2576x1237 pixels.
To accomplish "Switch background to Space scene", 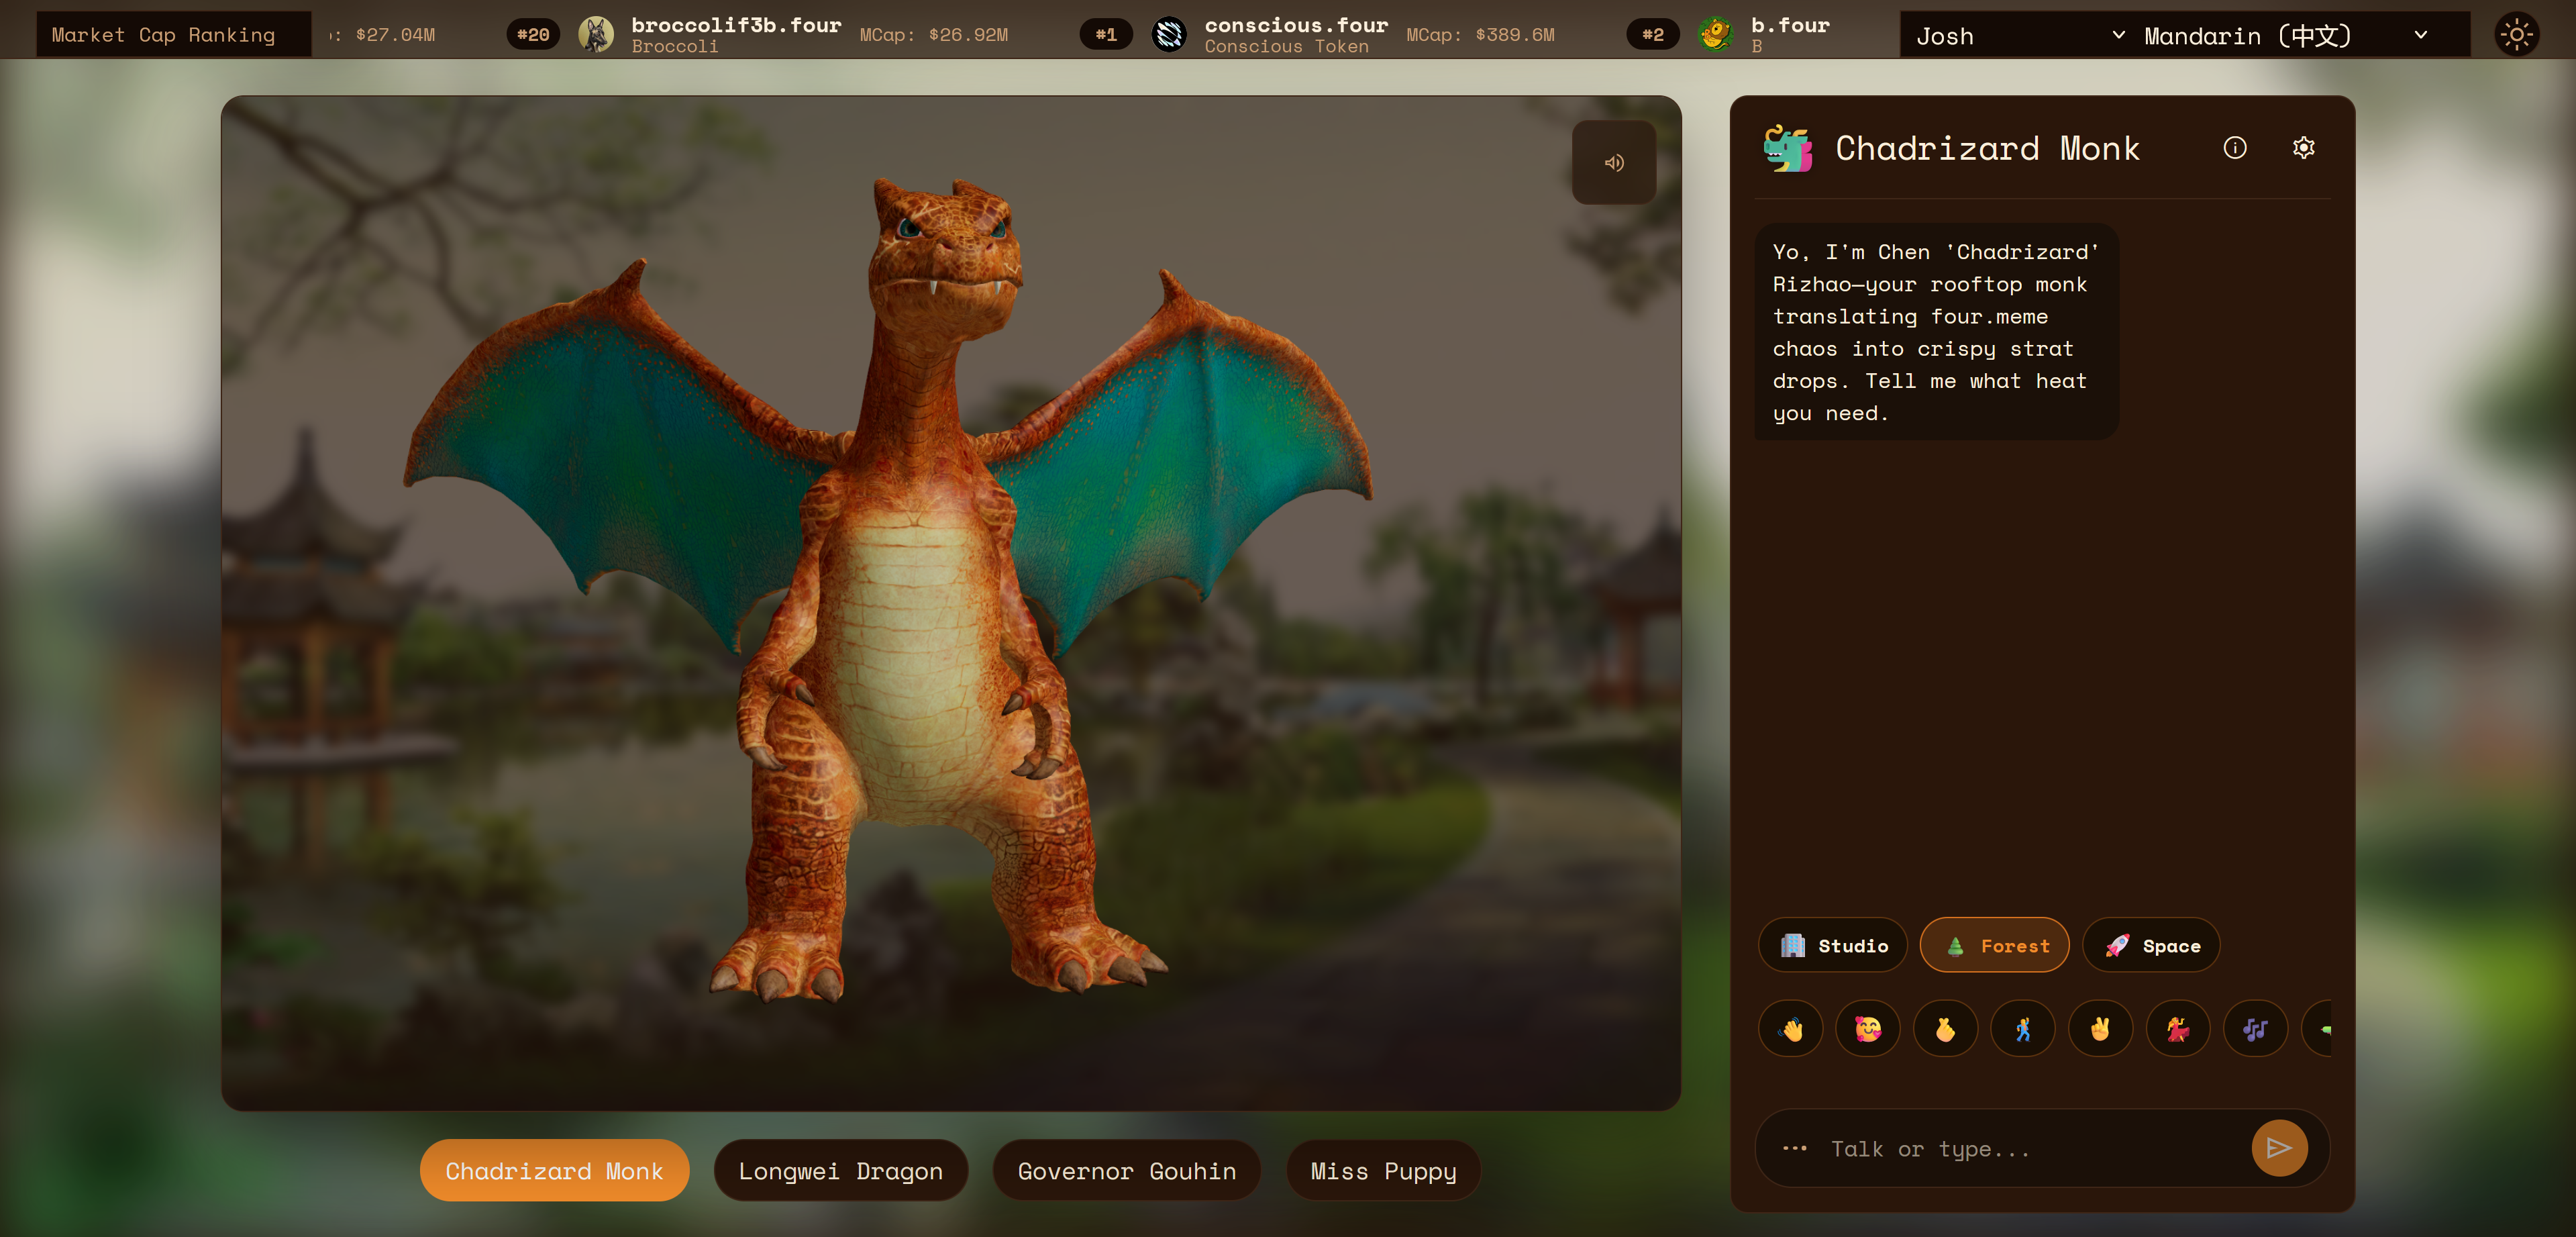I will point(2151,945).
